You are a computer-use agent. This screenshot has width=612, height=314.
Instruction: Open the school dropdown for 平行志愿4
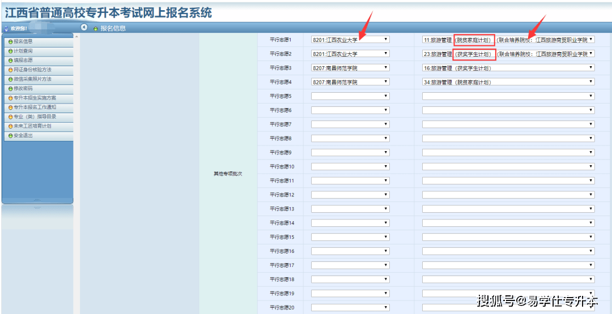(350, 82)
